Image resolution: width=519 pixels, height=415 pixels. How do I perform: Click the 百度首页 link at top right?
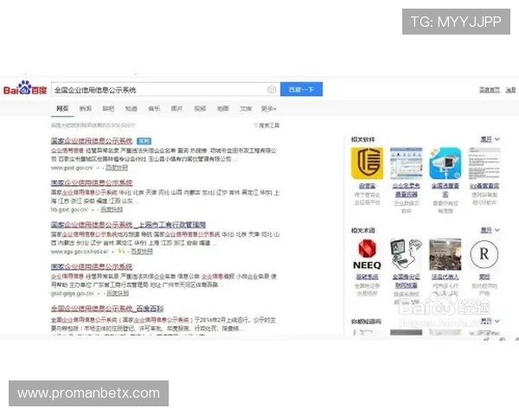(x=490, y=90)
